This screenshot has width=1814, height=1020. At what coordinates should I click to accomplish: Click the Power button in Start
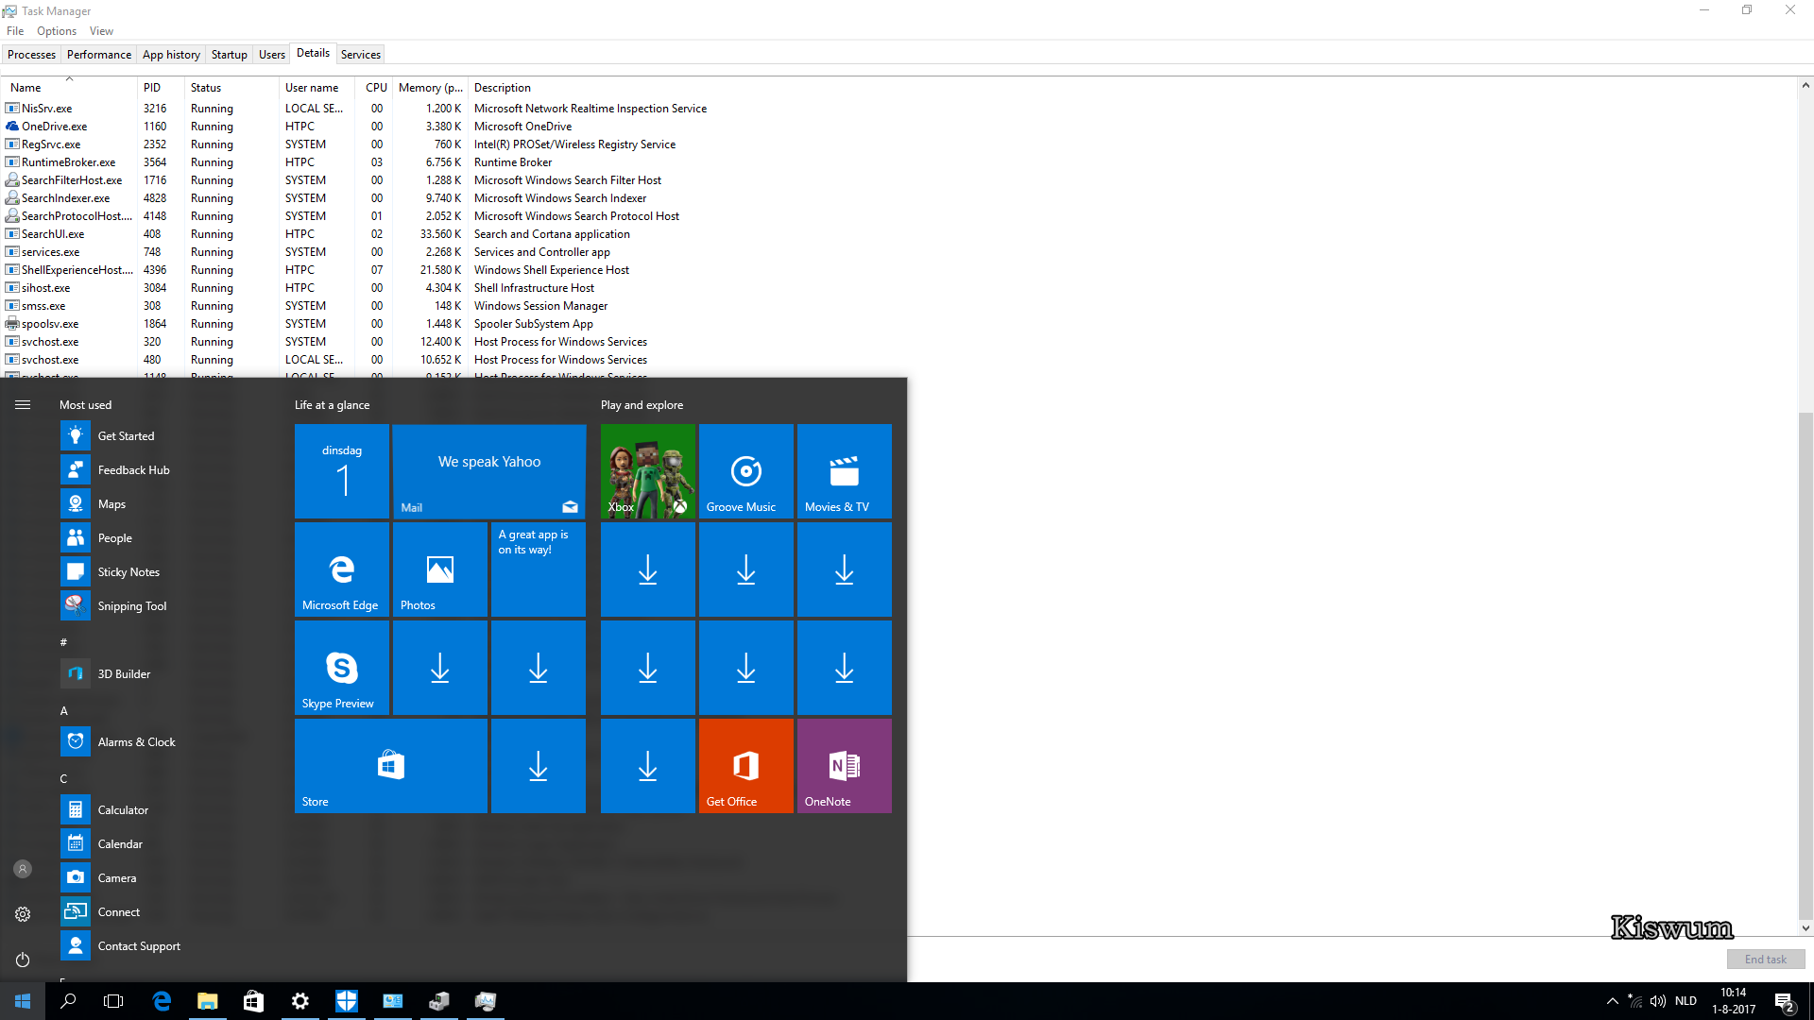23,960
